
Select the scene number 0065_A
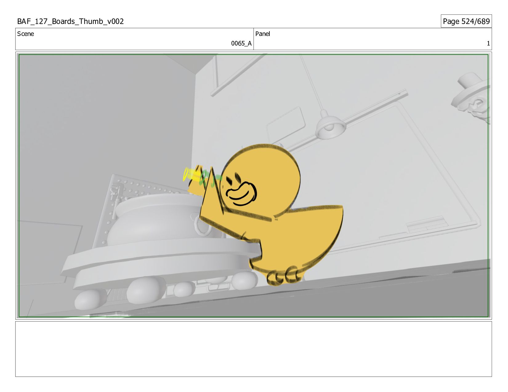point(241,43)
